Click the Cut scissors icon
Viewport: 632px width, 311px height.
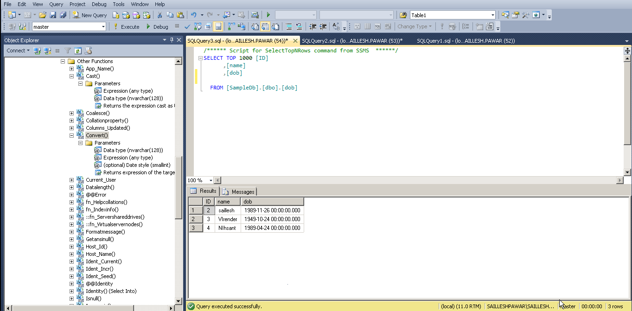pyautogui.click(x=160, y=15)
